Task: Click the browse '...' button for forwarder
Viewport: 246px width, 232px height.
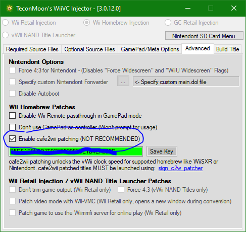Action: 123,81
